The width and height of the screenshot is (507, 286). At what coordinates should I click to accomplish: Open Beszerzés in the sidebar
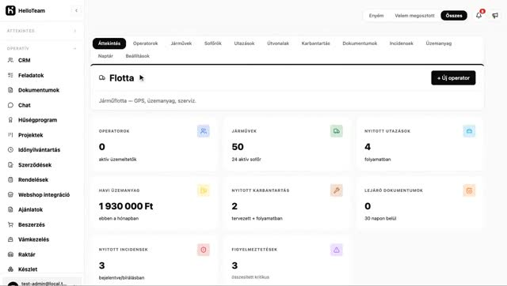pos(42,224)
